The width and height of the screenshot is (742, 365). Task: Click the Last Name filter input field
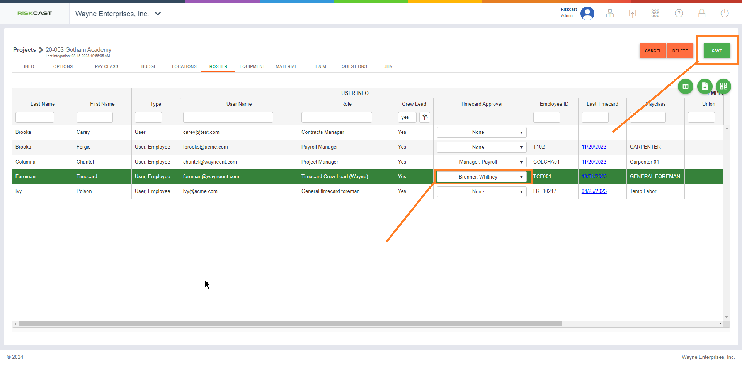tap(35, 117)
